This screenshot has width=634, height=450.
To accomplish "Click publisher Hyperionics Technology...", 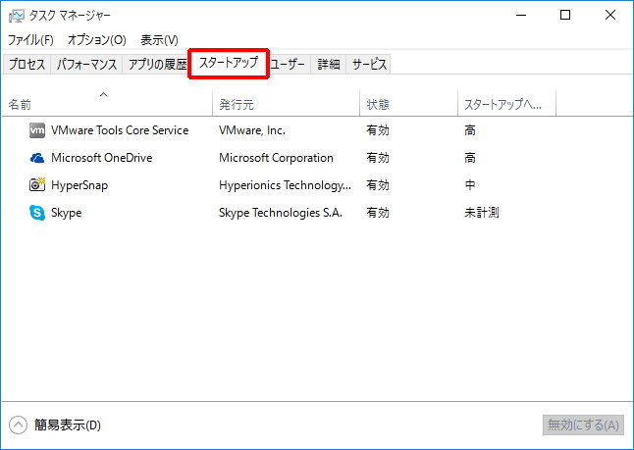I will point(285,185).
